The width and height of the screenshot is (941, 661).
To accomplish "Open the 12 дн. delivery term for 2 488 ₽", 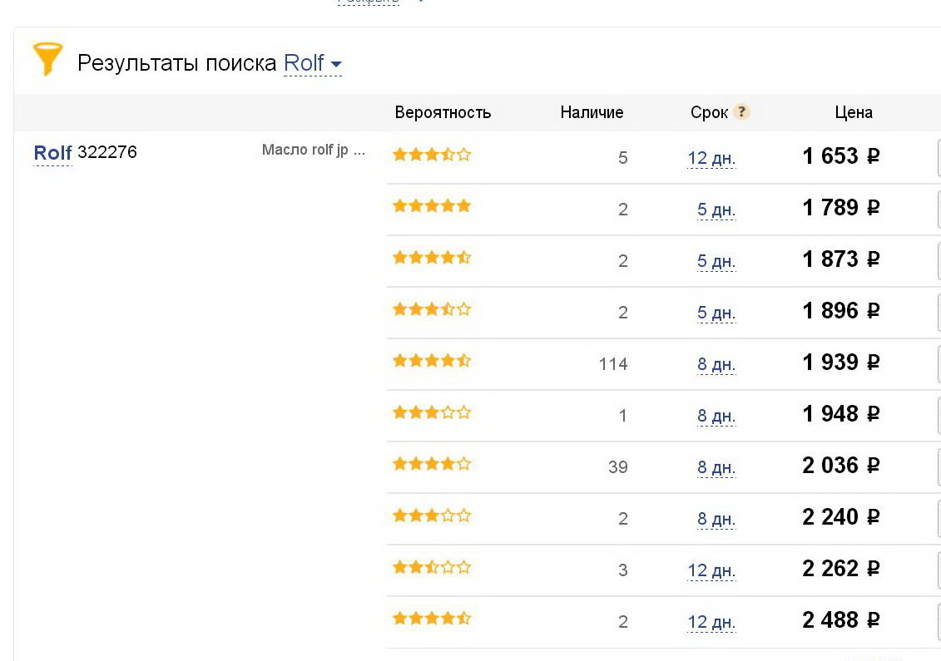I will pyautogui.click(x=711, y=623).
